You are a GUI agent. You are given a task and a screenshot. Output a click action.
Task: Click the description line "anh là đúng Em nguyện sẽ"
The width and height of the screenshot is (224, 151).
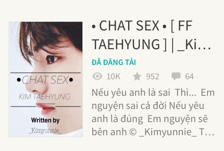coord(150,119)
